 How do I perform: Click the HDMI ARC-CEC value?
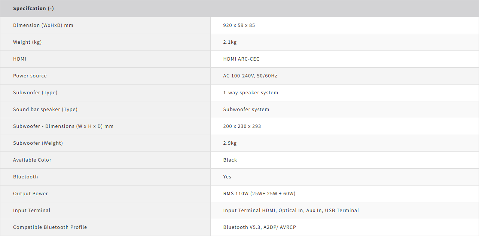241,59
